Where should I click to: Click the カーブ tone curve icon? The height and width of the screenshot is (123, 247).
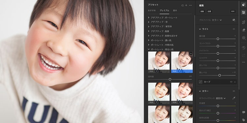[200, 82]
